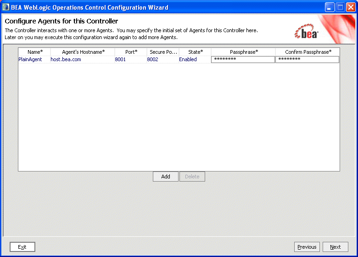Select the PlainAgent name cell
Image resolution: width=358 pixels, height=257 pixels.
[34, 59]
